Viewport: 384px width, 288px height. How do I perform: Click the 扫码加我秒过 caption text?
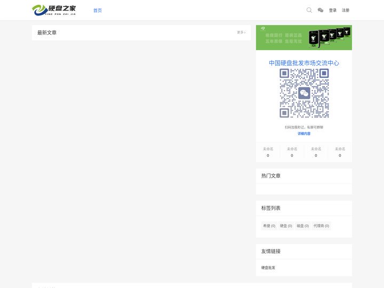(304, 127)
